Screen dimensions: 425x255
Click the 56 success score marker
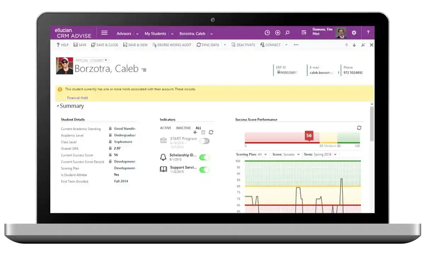[x=309, y=136]
